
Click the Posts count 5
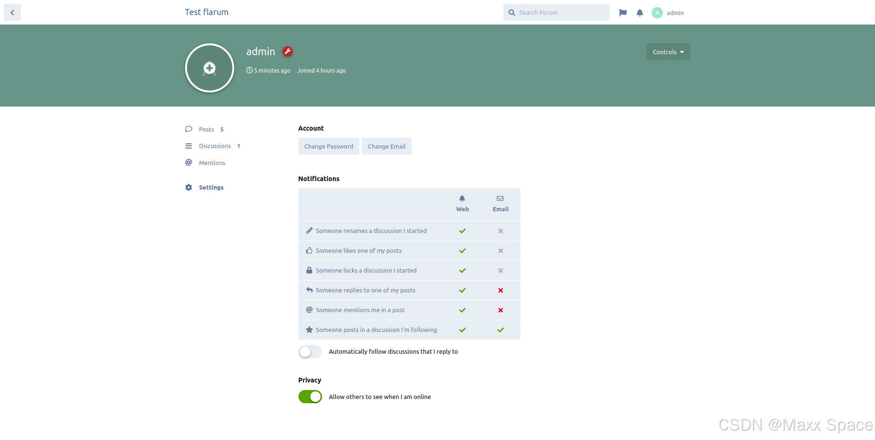coord(222,129)
